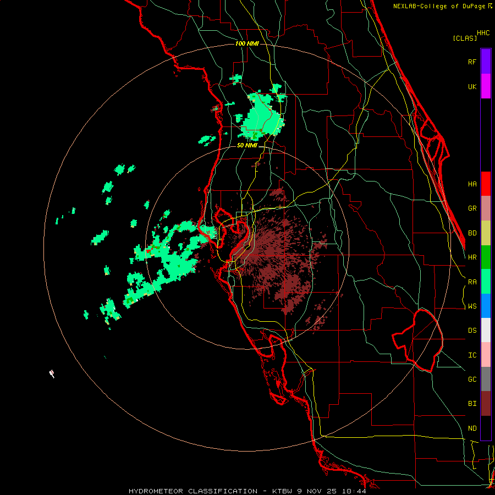Click the "GR" legend label
Viewport: 495px width, 495px height.
click(x=472, y=208)
